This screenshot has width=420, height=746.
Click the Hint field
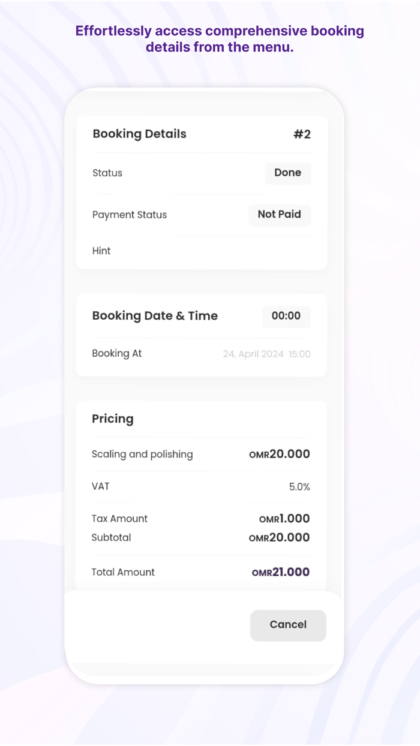coord(101,251)
